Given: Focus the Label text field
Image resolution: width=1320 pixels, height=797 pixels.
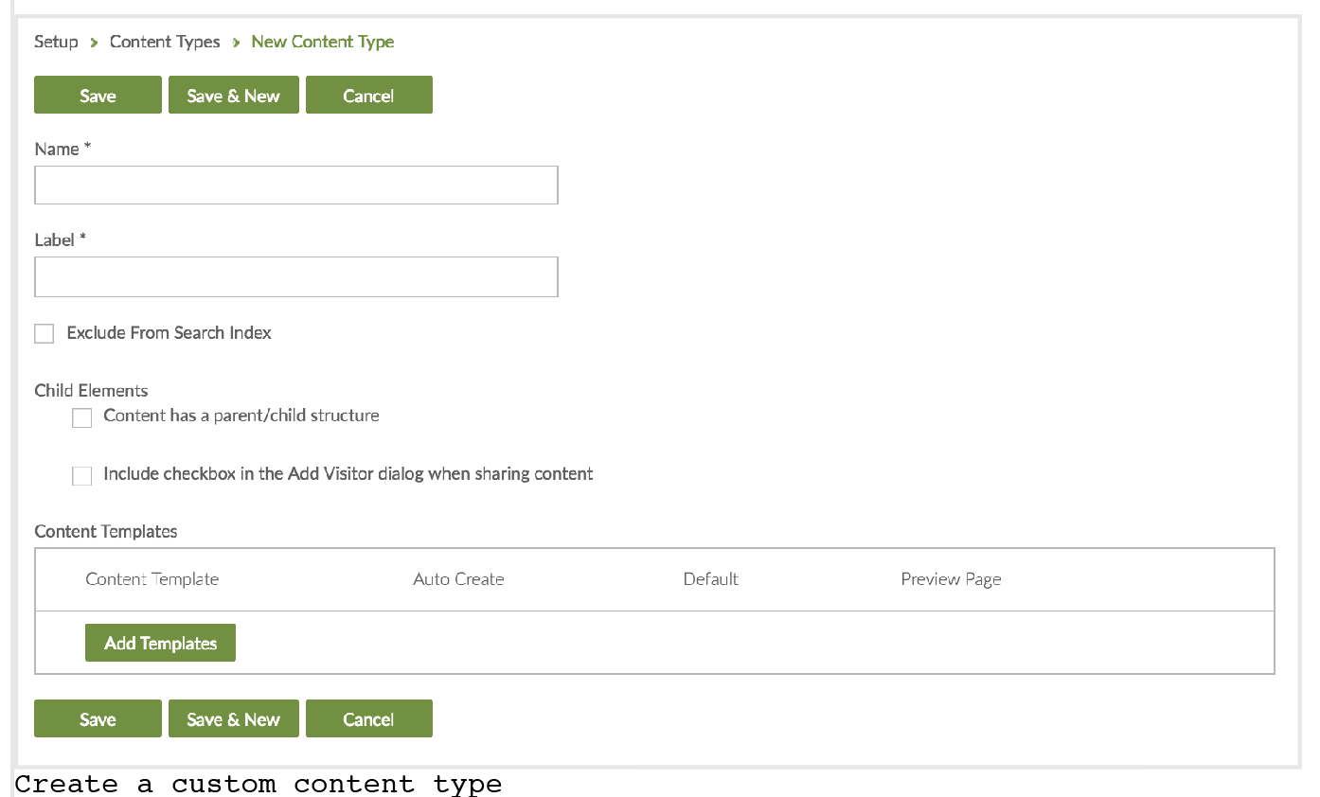Looking at the screenshot, I should [295, 277].
